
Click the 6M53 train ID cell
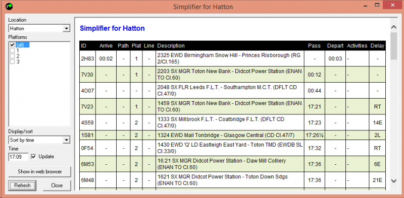(87, 164)
